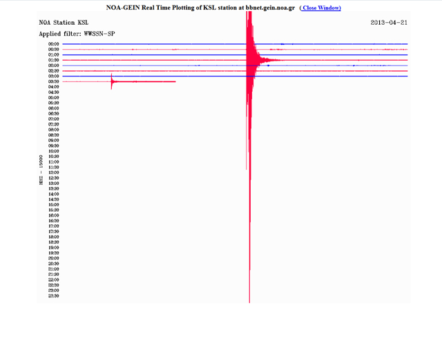Click the 06:00 time label
This screenshot has height=345, width=442.
[53, 108]
